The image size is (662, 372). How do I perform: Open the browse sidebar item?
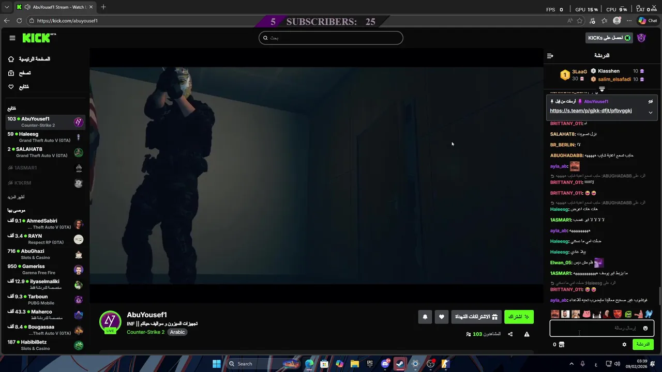tap(19, 73)
